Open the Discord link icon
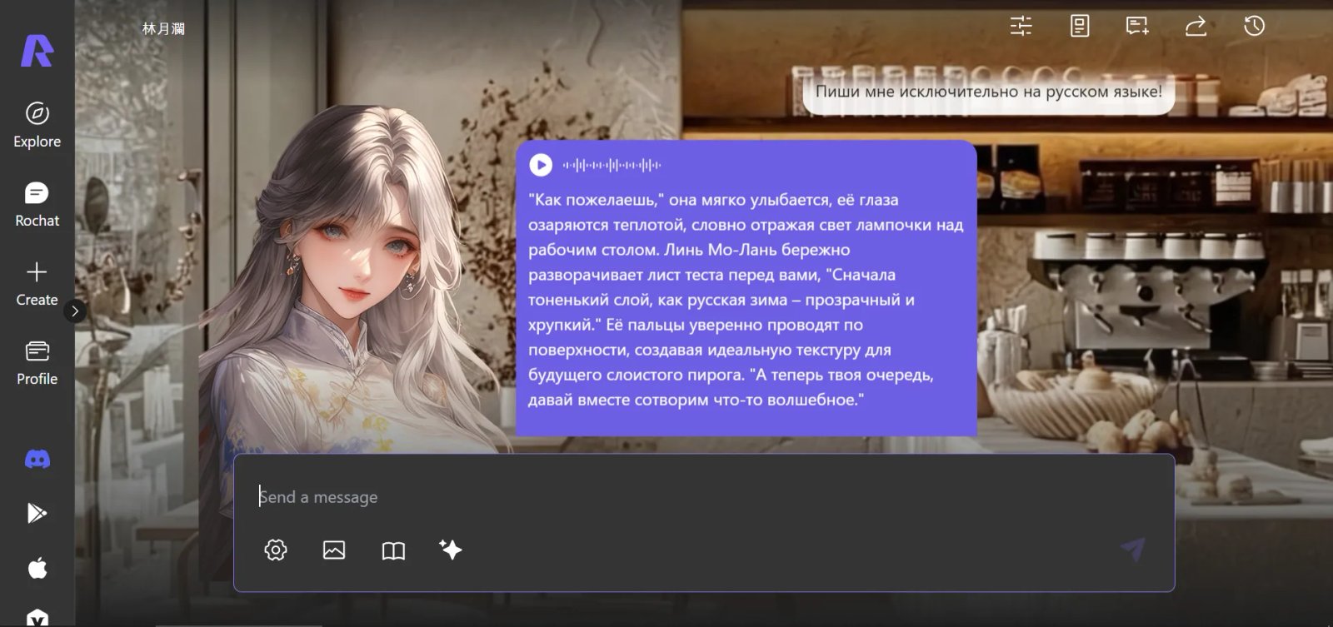Image resolution: width=1333 pixels, height=627 pixels. click(x=37, y=459)
